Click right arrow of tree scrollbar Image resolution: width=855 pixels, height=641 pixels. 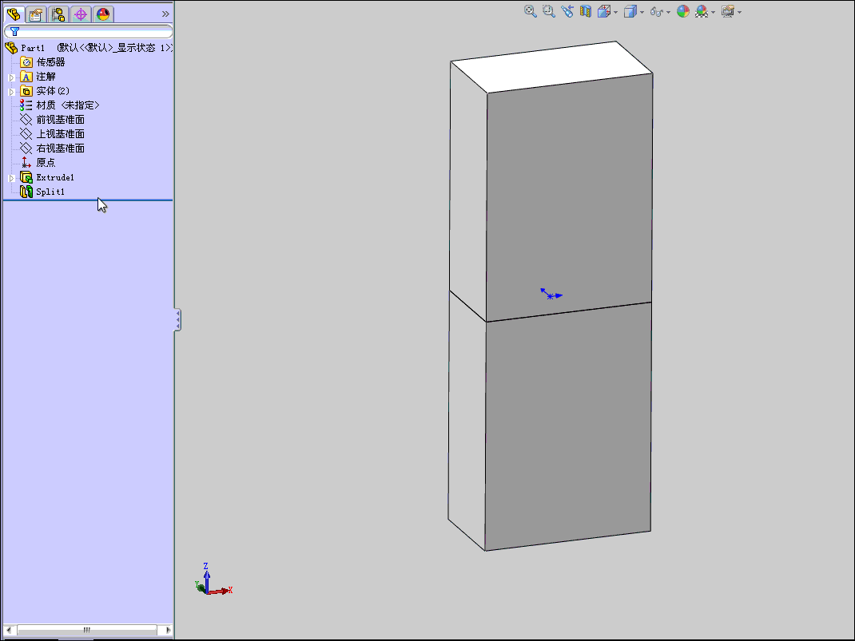pyautogui.click(x=167, y=630)
